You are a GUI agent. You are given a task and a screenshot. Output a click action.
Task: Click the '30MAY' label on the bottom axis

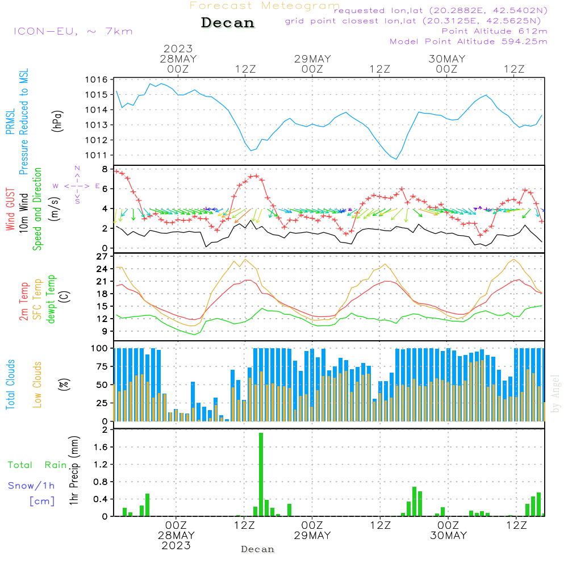coord(449,535)
